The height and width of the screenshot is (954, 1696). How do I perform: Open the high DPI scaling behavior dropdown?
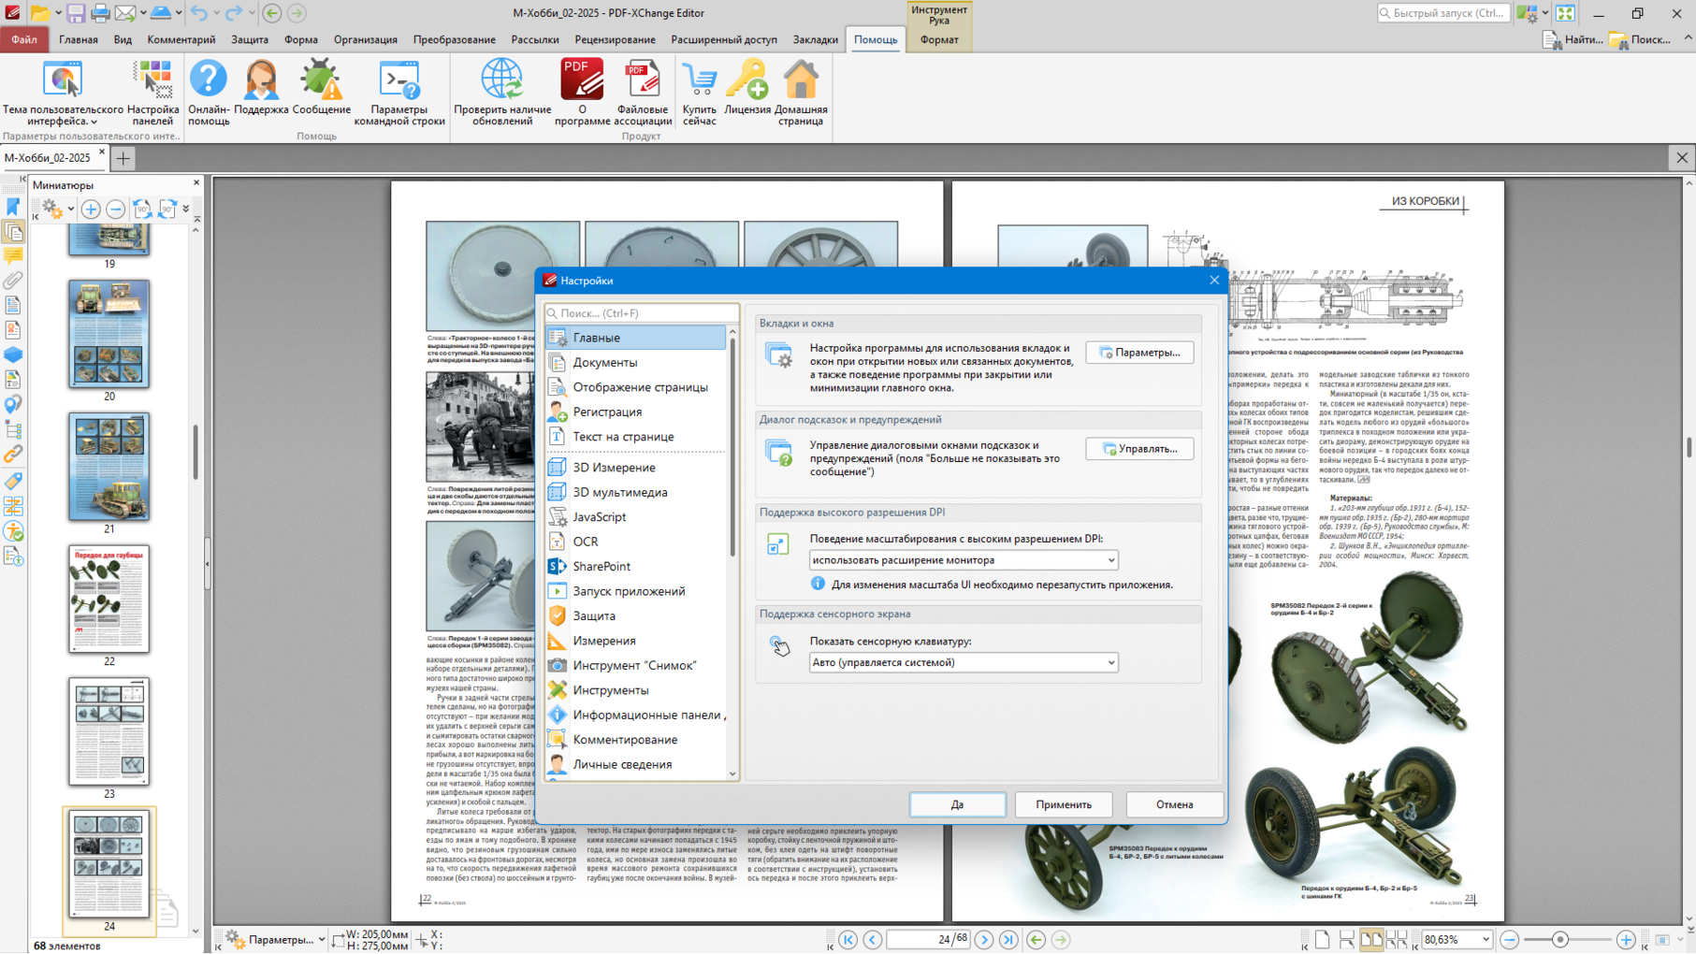point(963,560)
